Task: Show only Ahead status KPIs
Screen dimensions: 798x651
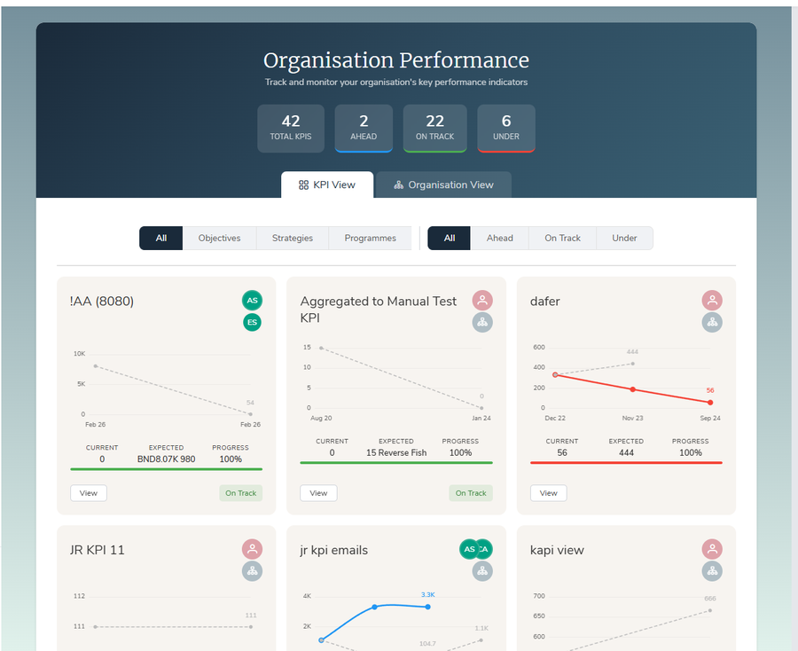Action: pos(499,238)
